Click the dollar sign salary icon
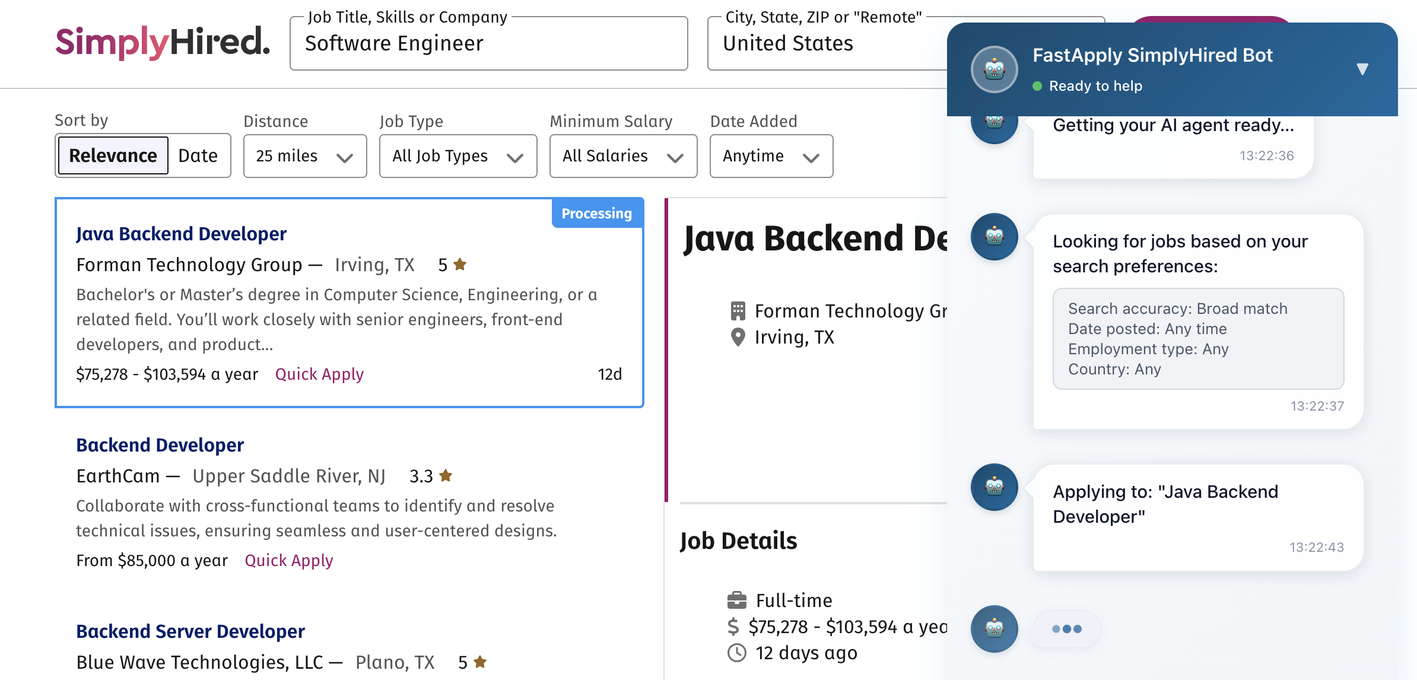Image resolution: width=1417 pixels, height=680 pixels. coord(733,627)
